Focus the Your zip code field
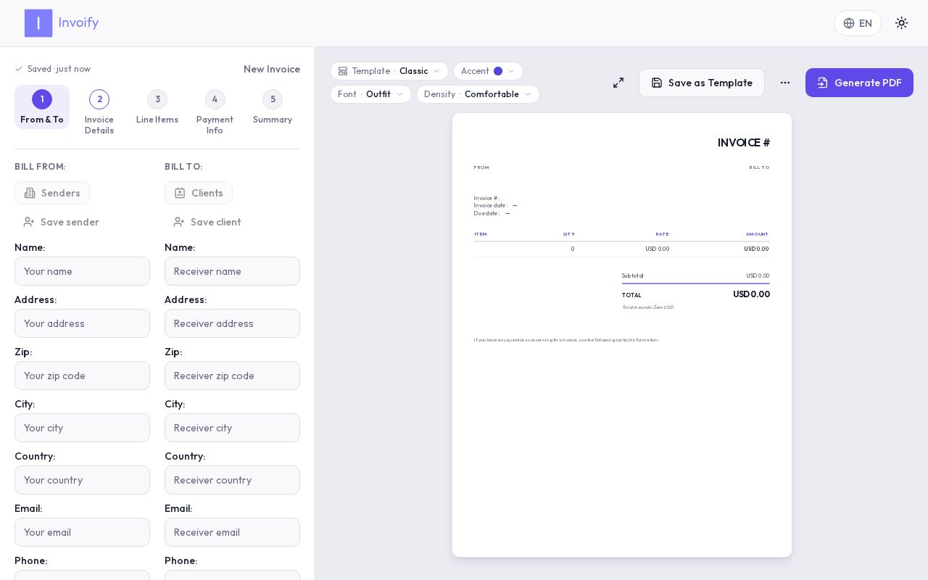Screen dimensions: 928x580 point(82,376)
